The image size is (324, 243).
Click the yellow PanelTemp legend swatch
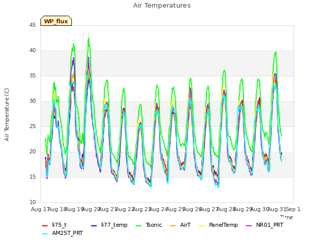tap(201, 226)
